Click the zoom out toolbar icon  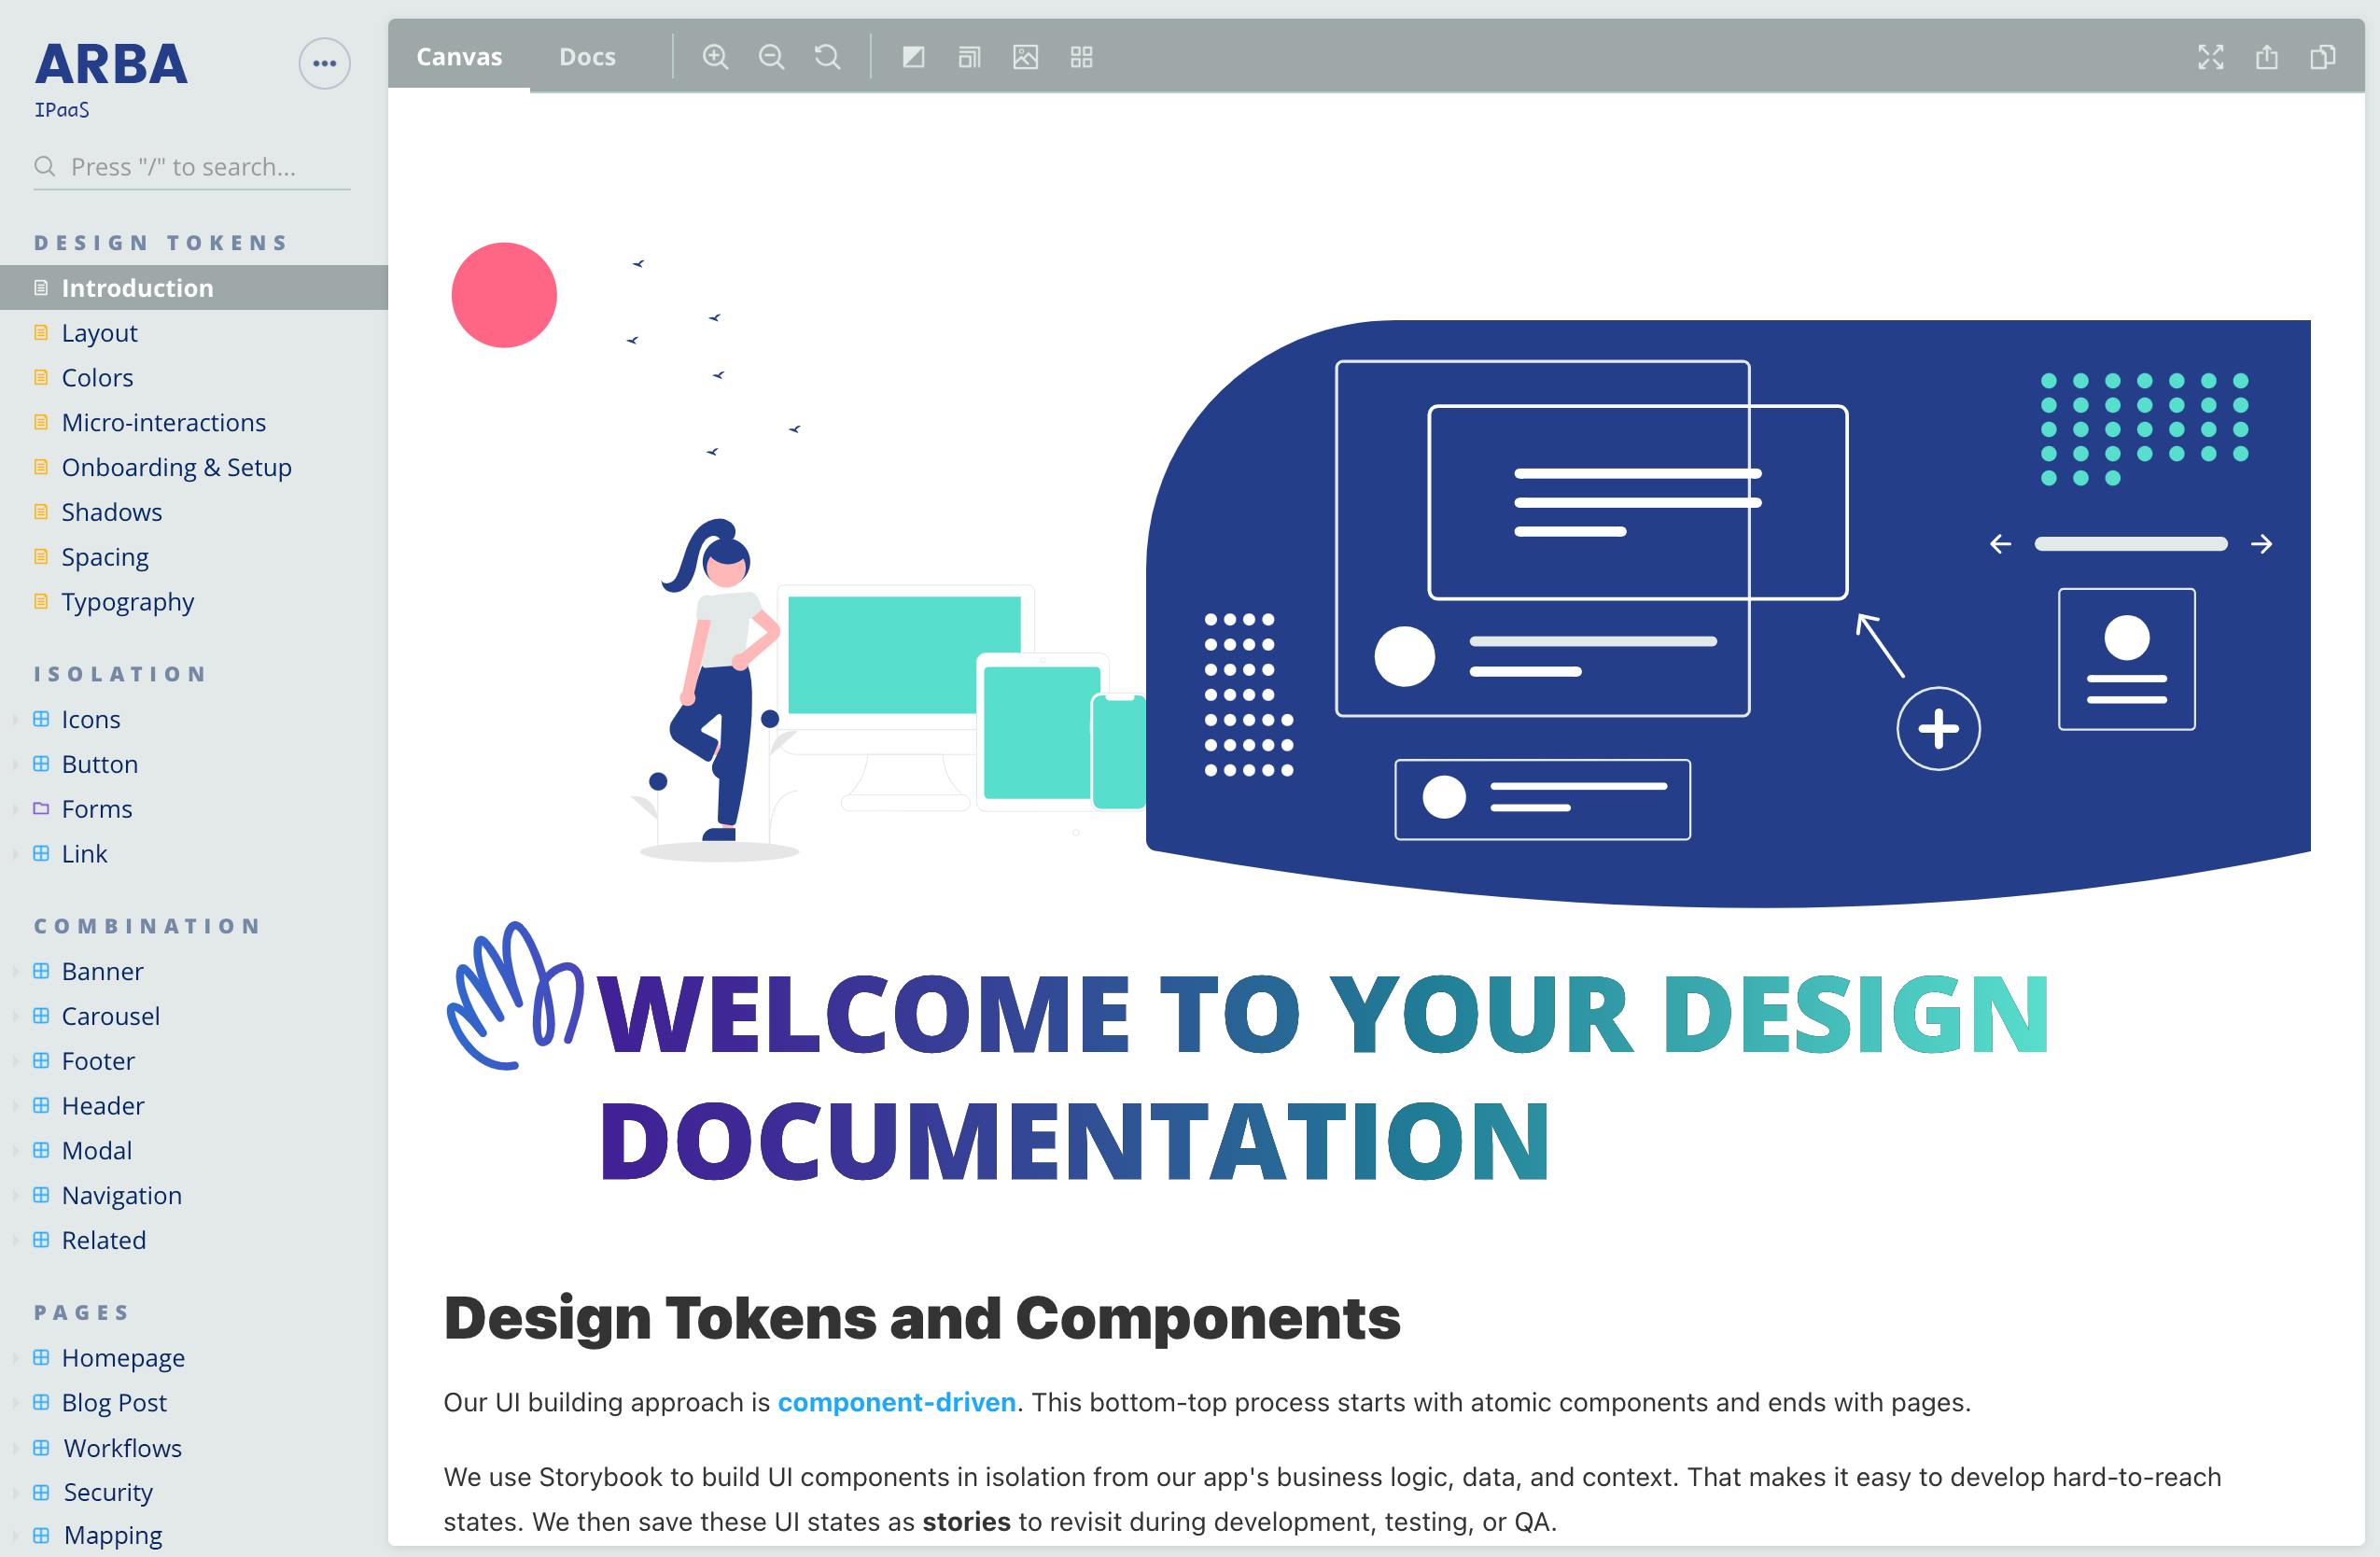[x=771, y=57]
